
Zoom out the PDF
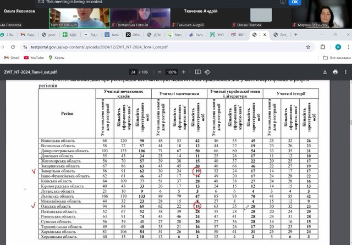coord(159,72)
